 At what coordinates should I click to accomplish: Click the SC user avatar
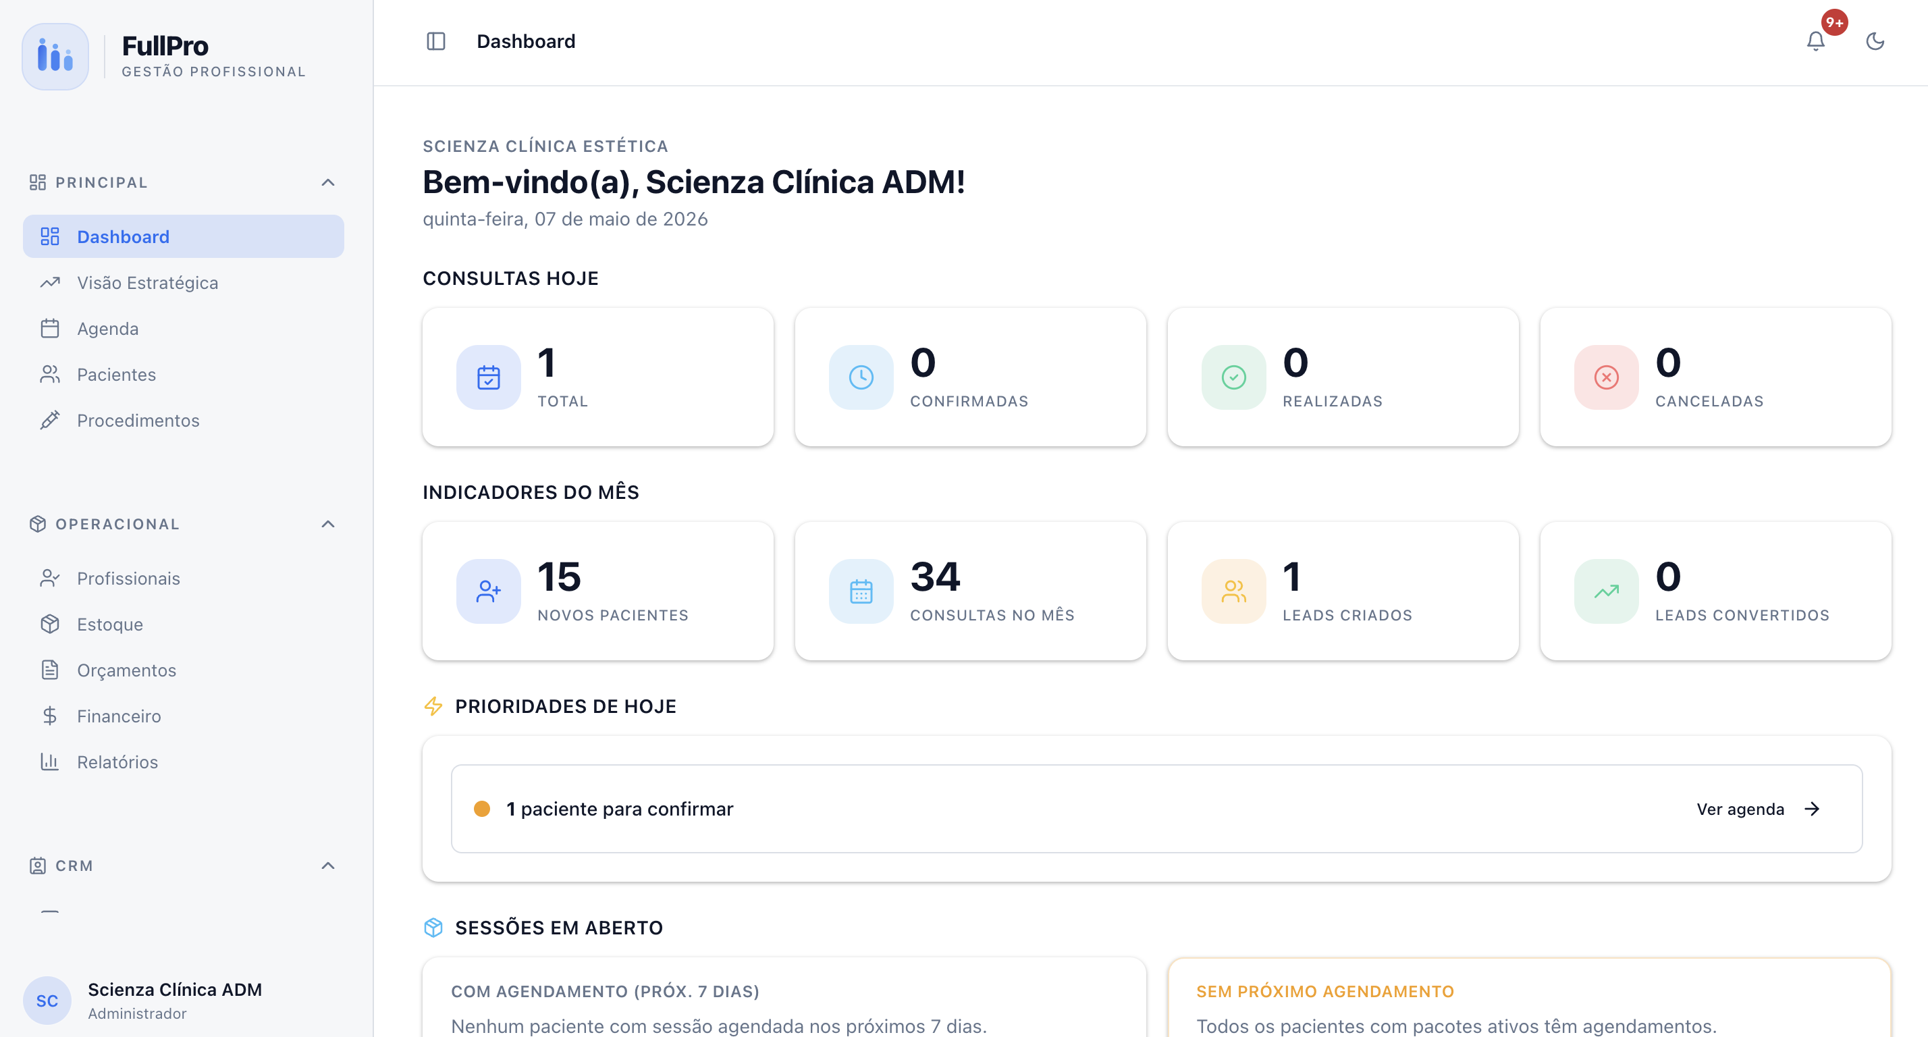(x=47, y=1001)
